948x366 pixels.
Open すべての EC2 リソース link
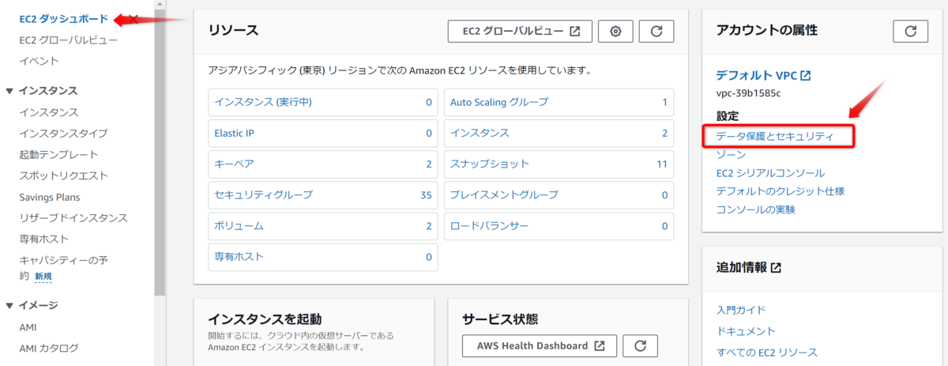click(x=766, y=352)
